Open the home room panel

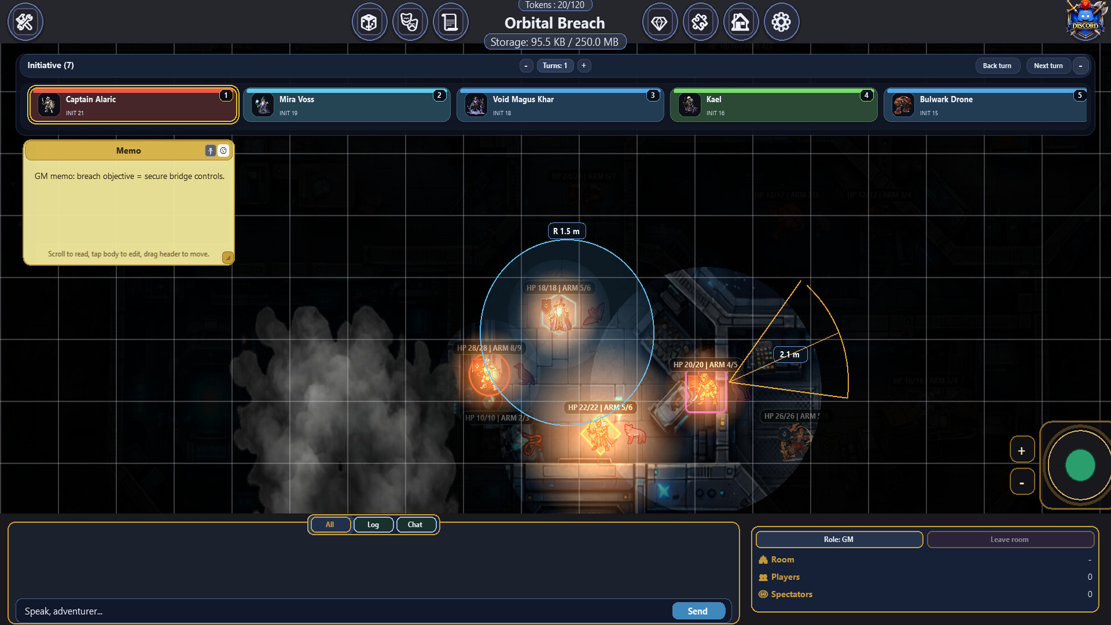pyautogui.click(x=741, y=21)
